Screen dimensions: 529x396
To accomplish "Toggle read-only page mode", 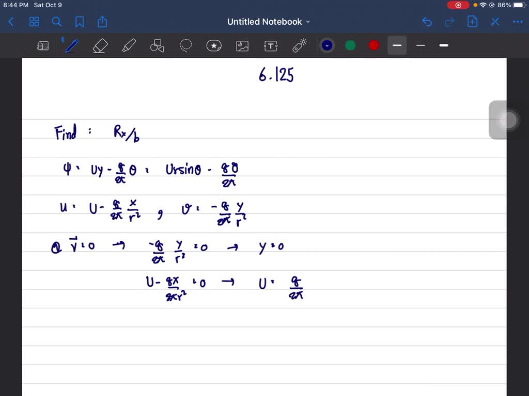I will click(43, 45).
